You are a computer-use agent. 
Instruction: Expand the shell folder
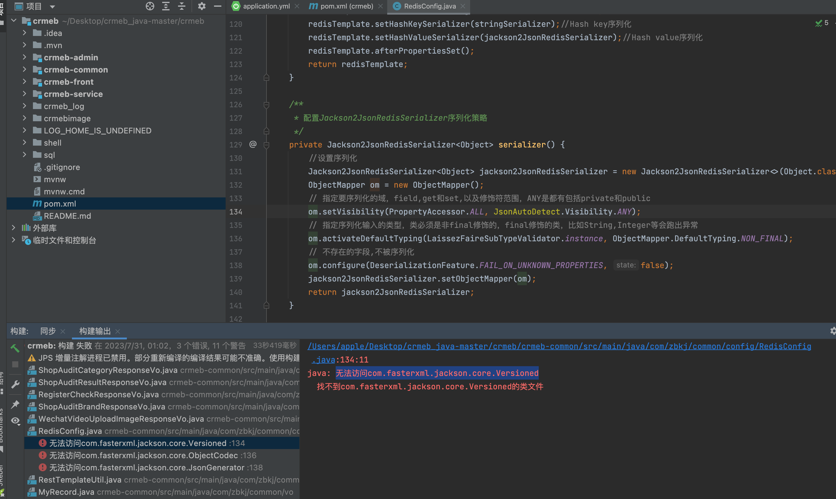point(25,142)
